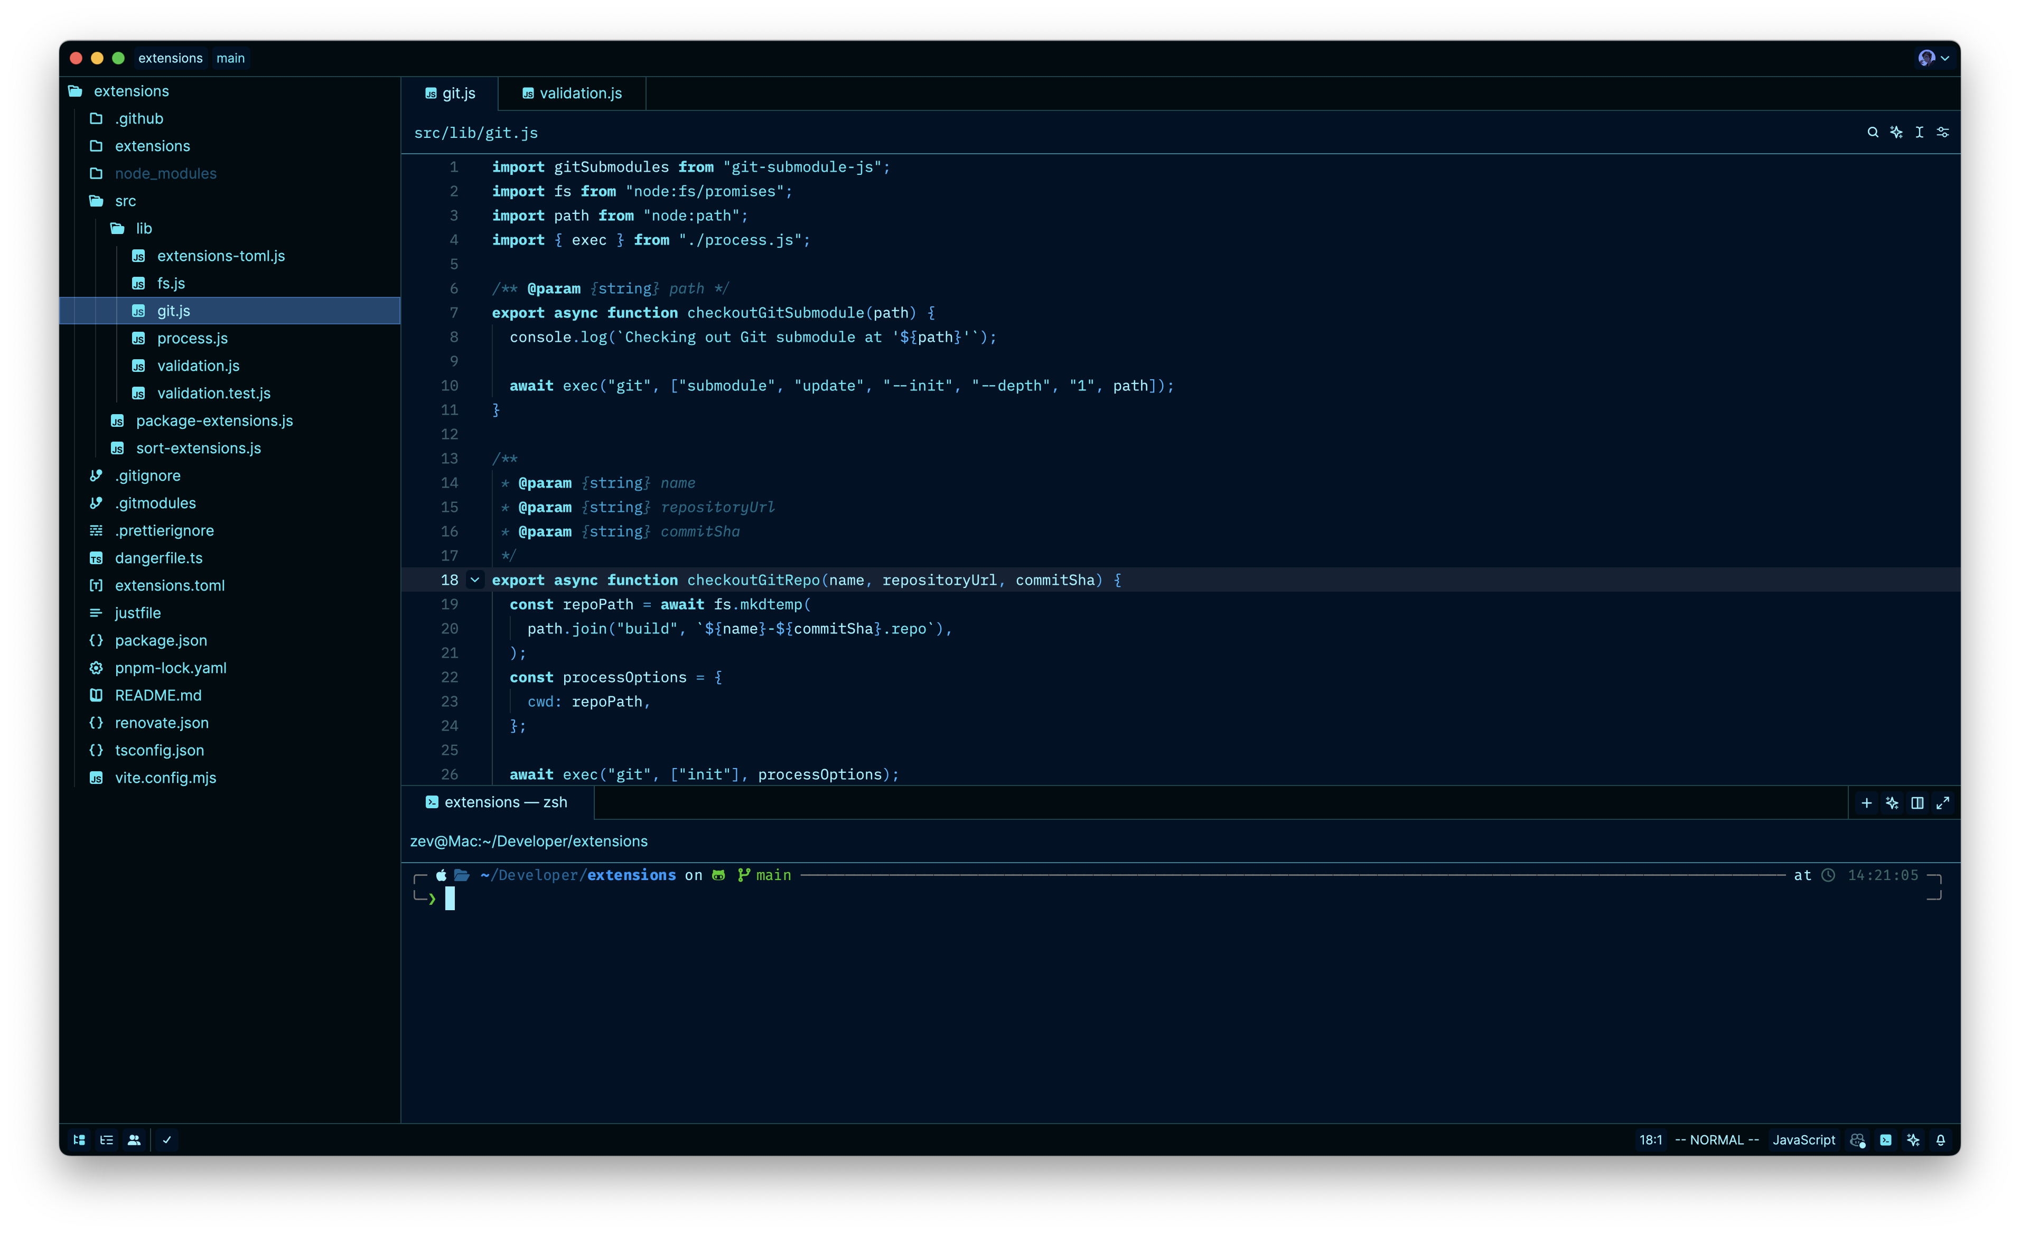Open .gitmodules in the file tree
This screenshot has width=2020, height=1234.
tap(155, 502)
